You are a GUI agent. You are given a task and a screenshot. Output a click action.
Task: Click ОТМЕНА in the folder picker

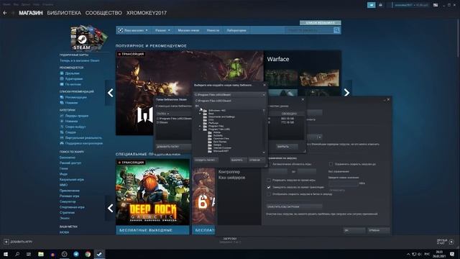pyautogui.click(x=256, y=160)
